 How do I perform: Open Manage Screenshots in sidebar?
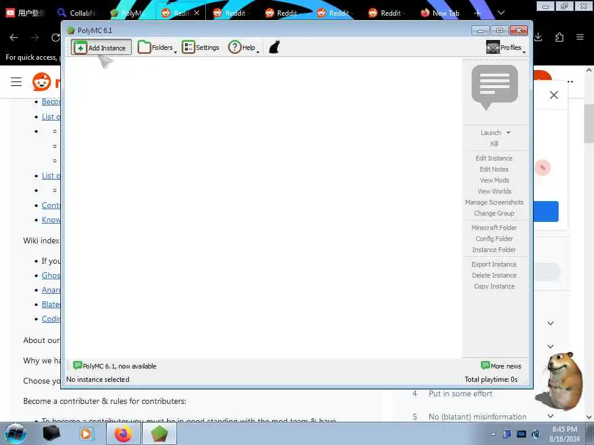pos(494,202)
